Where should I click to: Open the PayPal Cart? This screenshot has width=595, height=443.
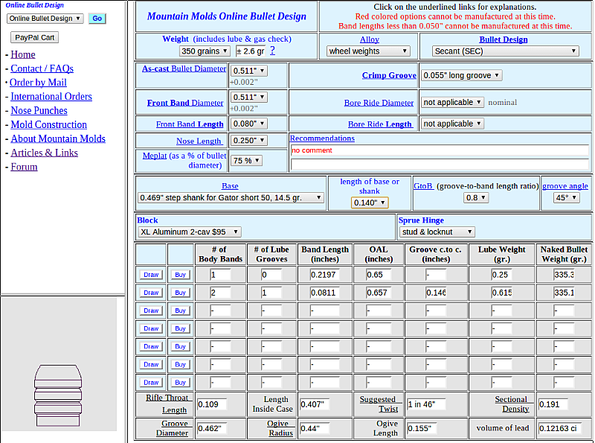[34, 37]
